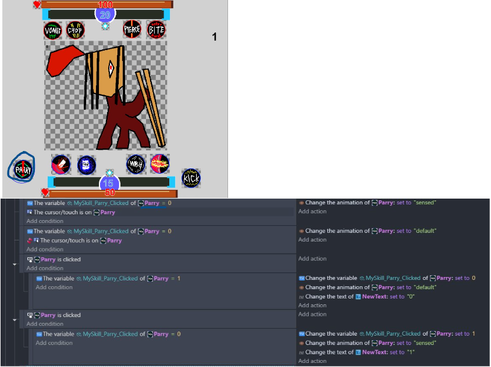This screenshot has width=491, height=367.
Task: Select the red slash skill icon
Action: tap(61, 164)
